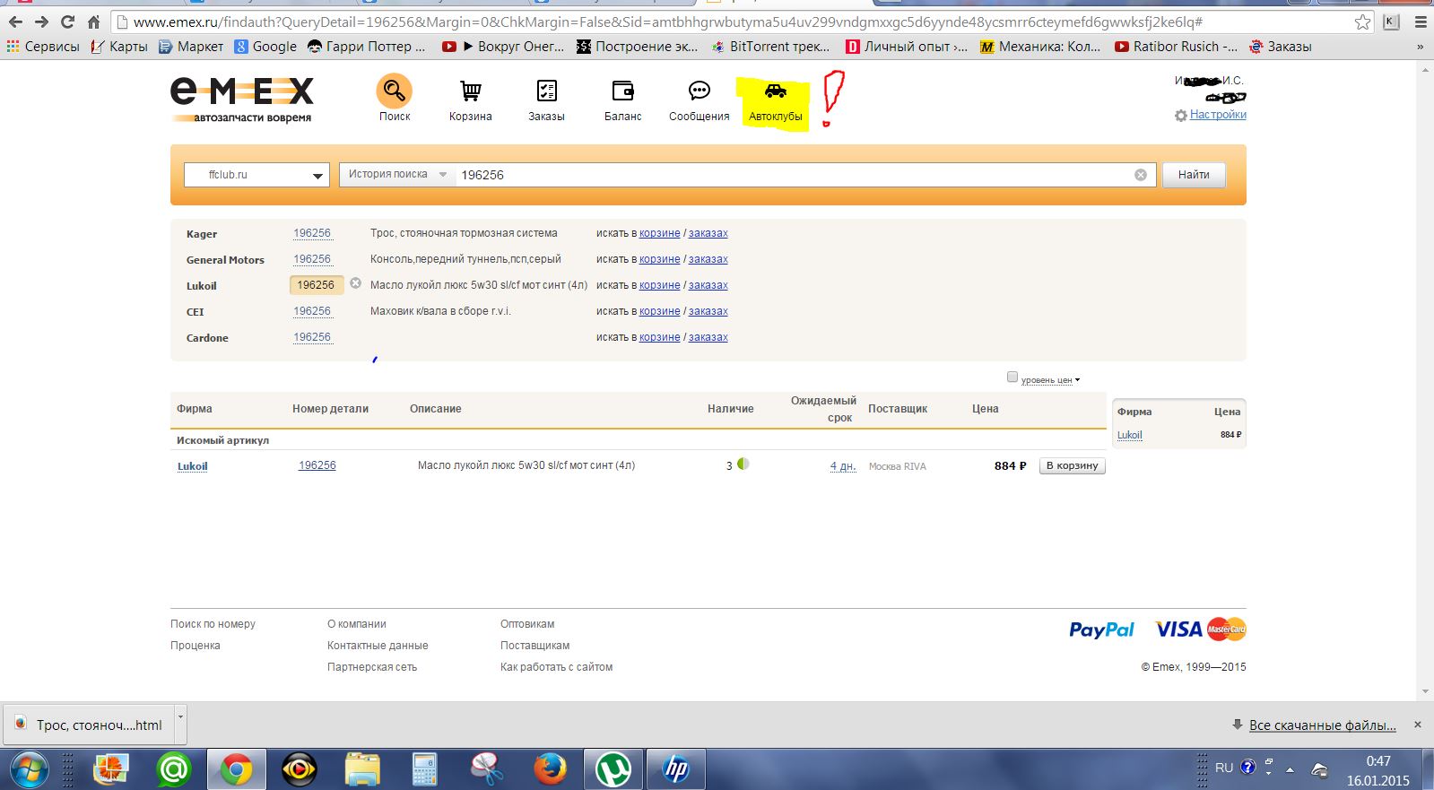Open the Корзина cart icon
Viewport: 1434px width, 790px height.
tap(470, 91)
